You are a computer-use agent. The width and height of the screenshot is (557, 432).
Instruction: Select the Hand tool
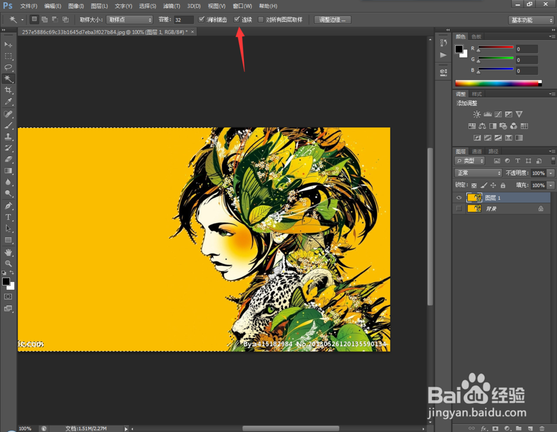point(8,252)
